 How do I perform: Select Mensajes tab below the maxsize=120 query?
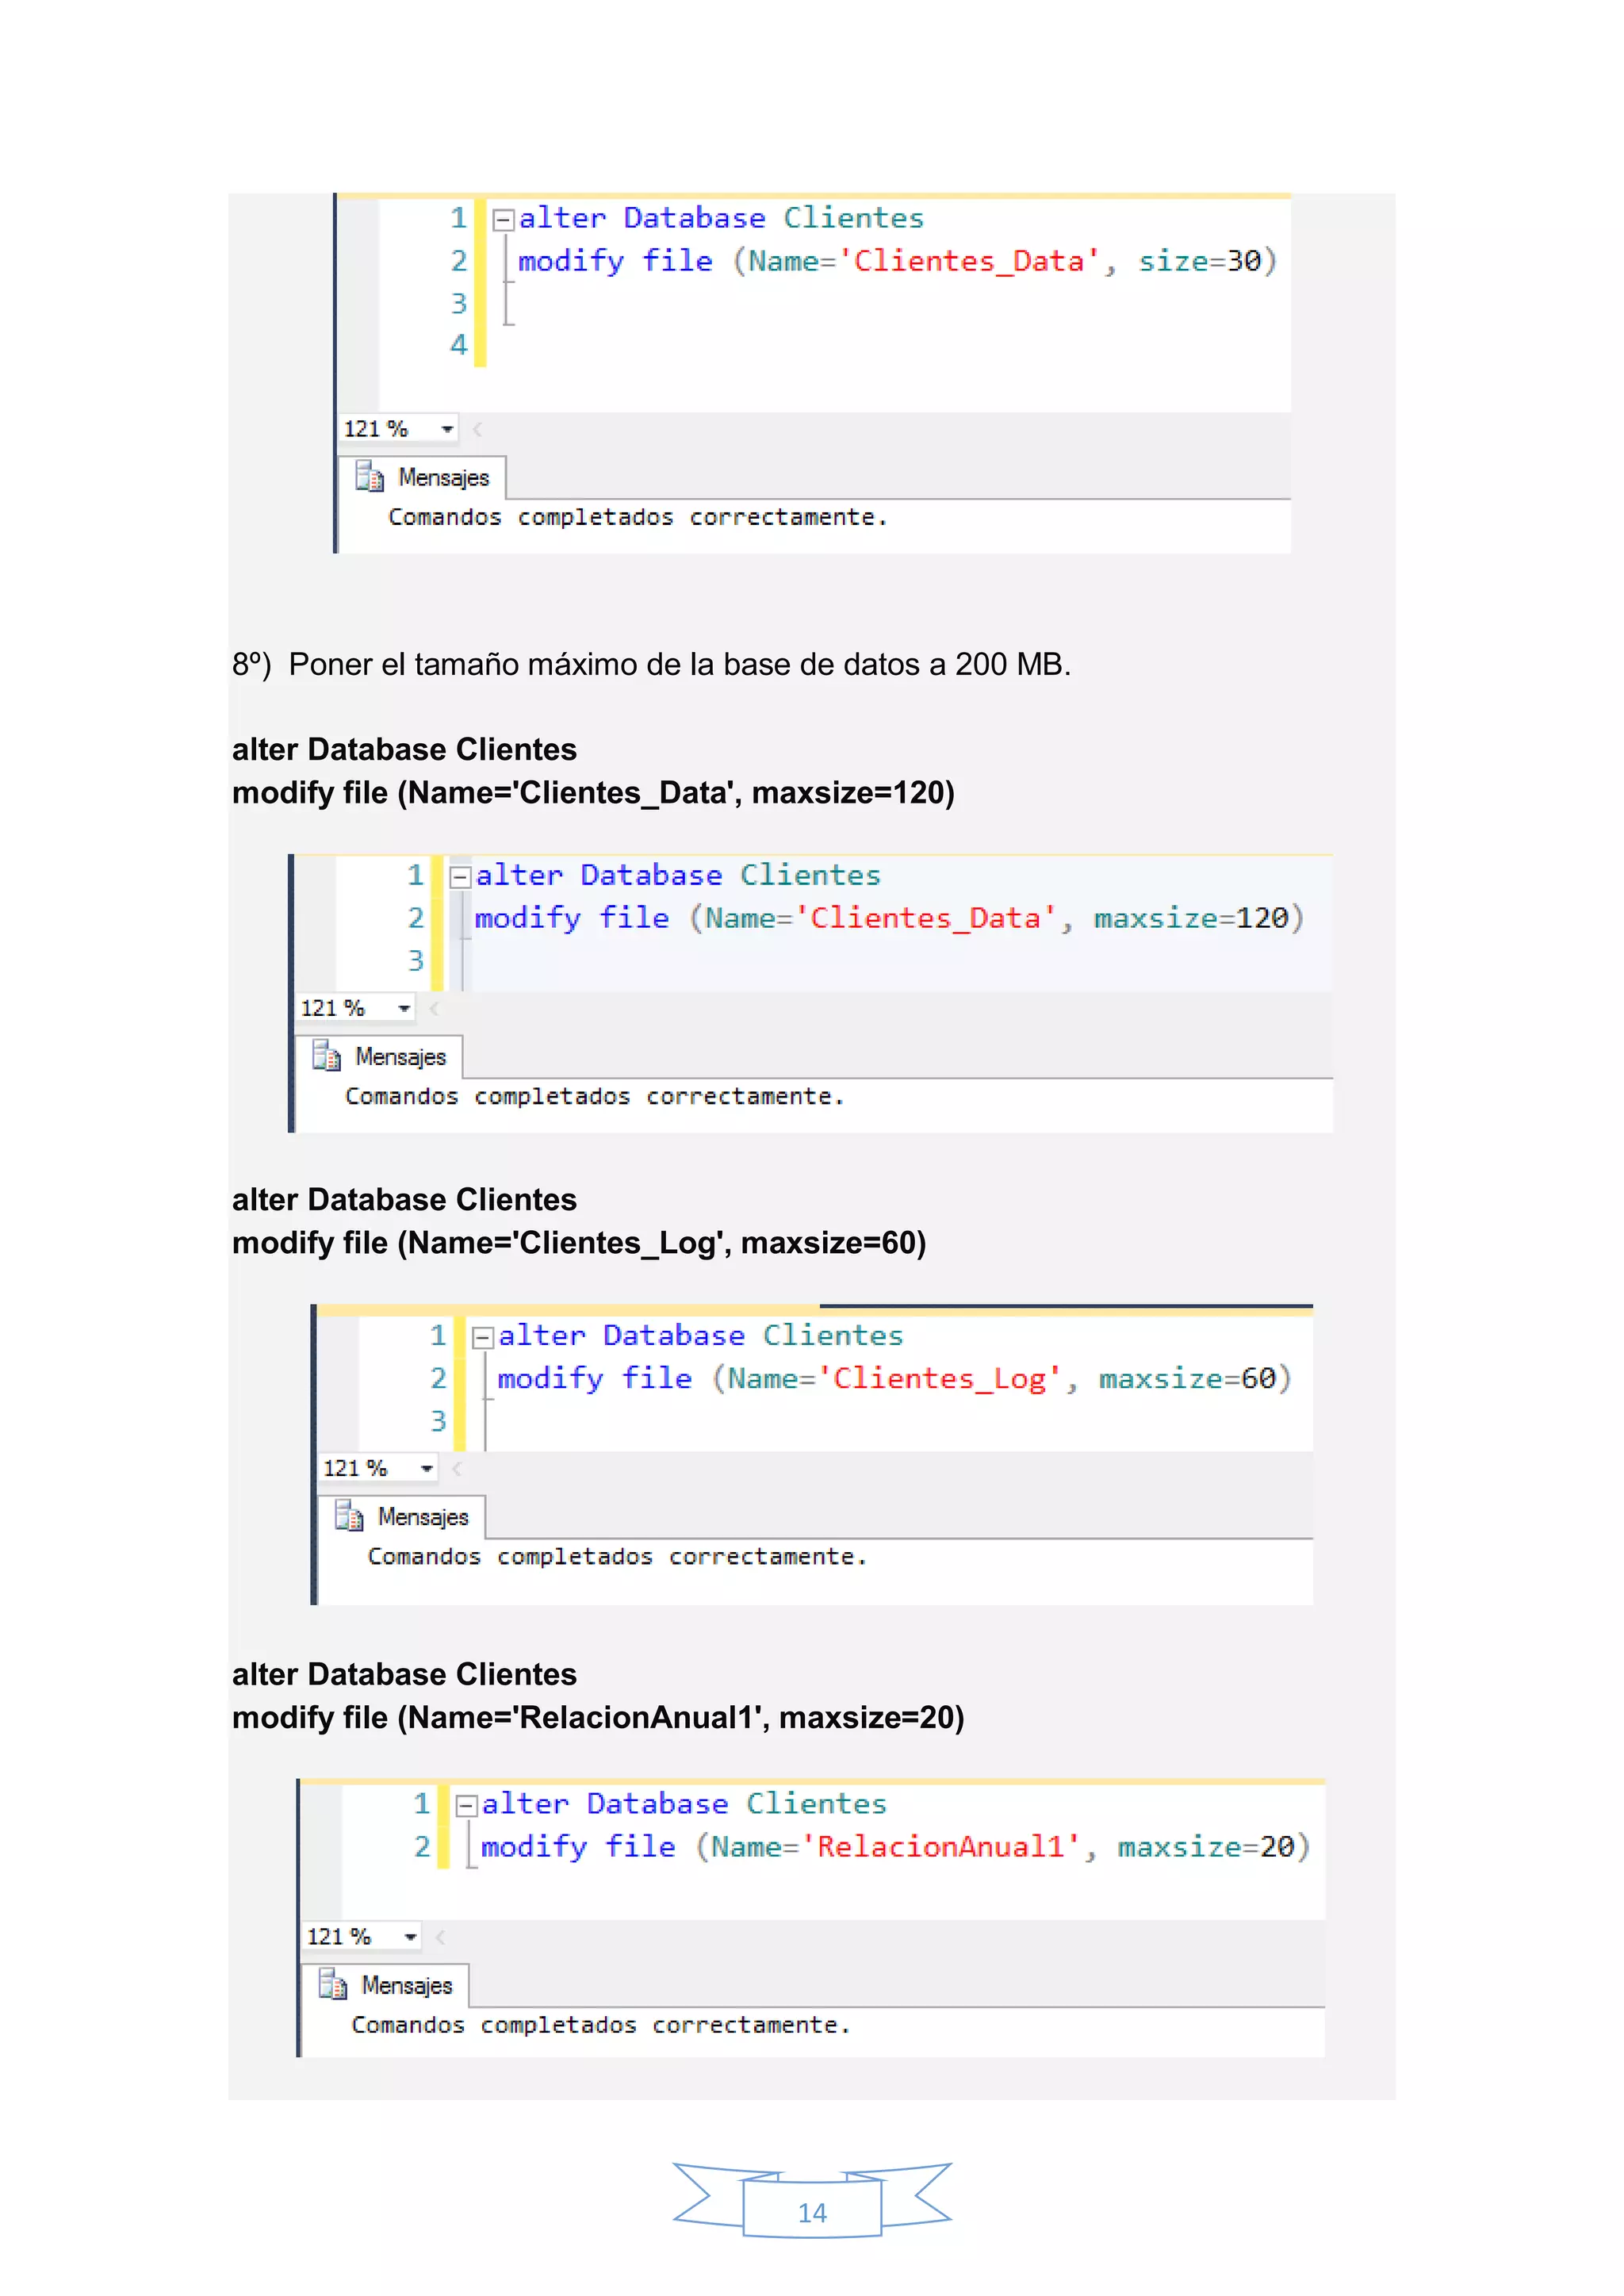click(x=380, y=1057)
